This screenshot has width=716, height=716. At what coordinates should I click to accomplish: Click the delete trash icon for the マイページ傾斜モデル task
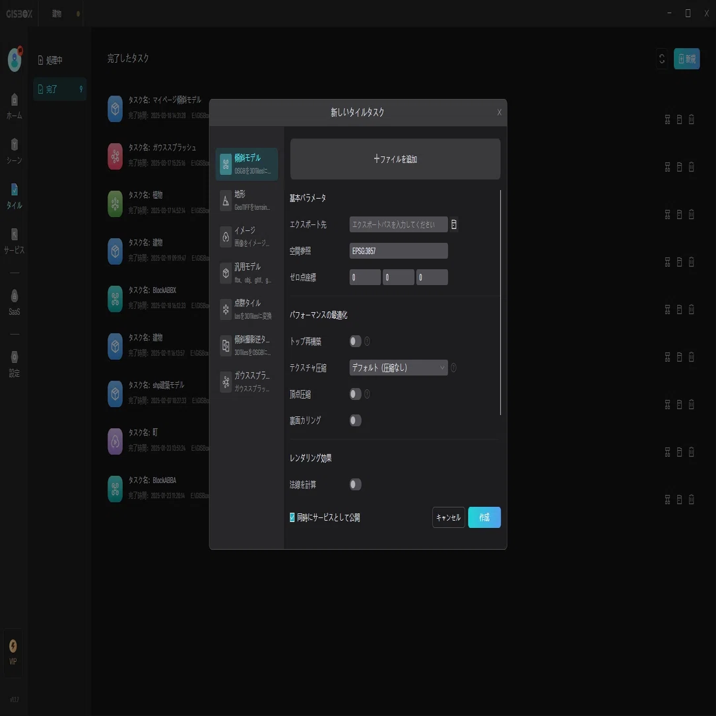click(x=692, y=119)
